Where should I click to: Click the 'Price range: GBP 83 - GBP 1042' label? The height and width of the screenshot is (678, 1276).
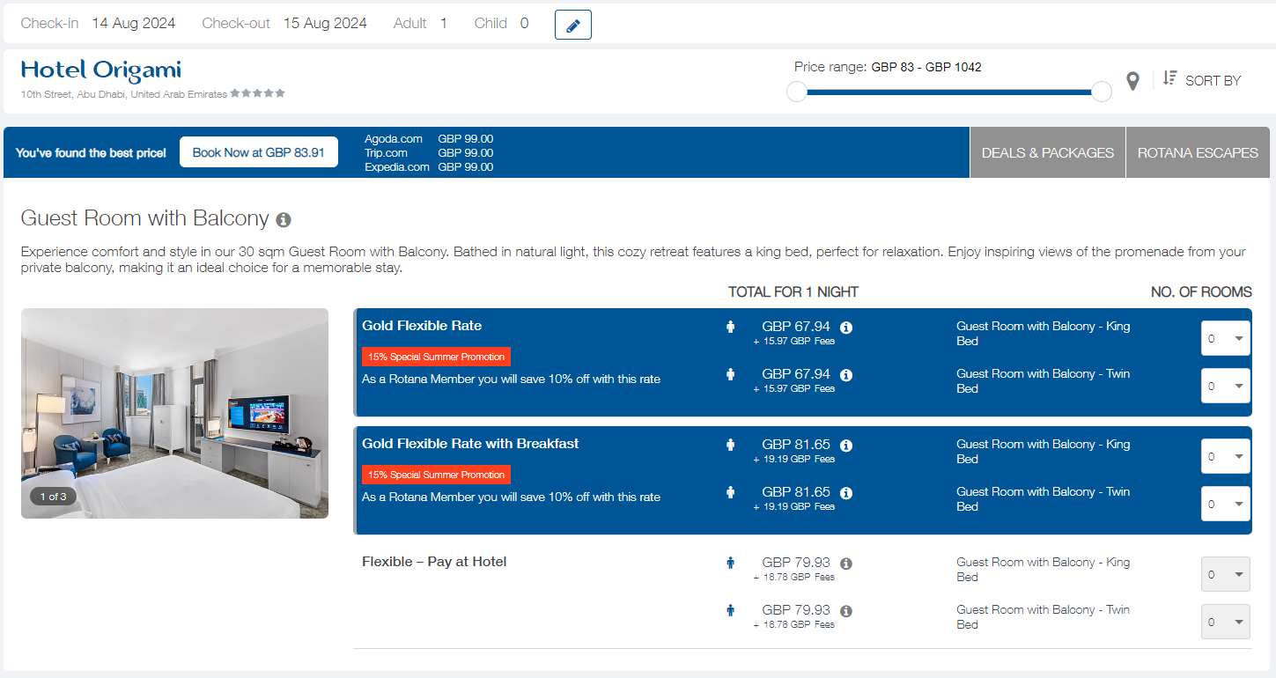pos(888,67)
